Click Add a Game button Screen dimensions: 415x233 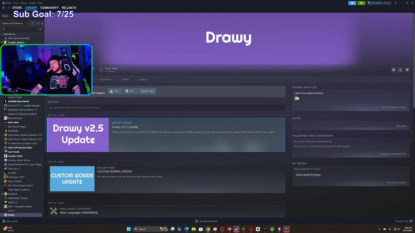coord(10,221)
